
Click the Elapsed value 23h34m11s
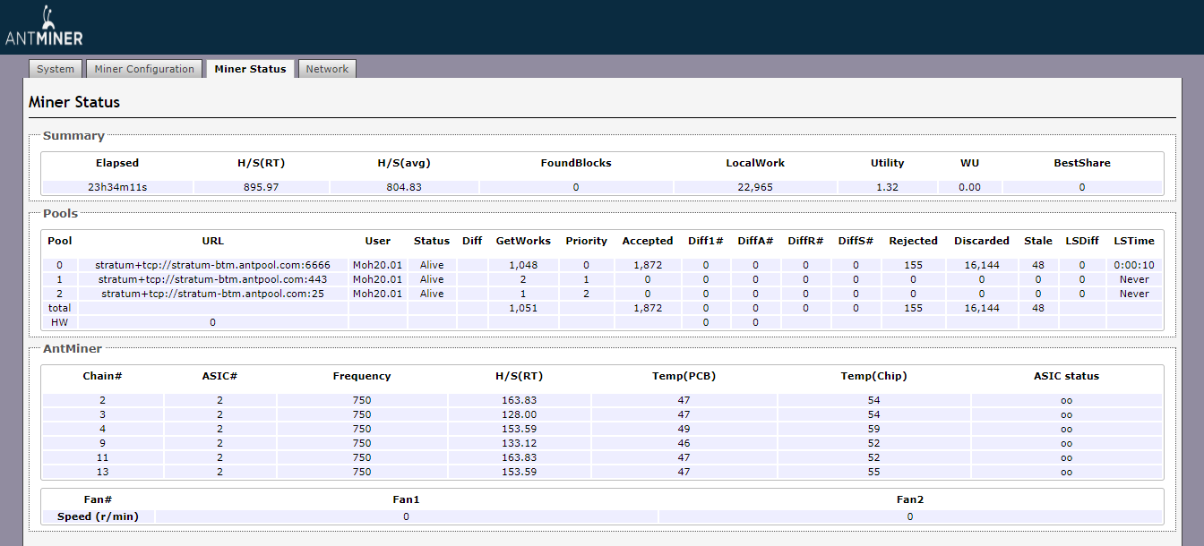click(117, 187)
